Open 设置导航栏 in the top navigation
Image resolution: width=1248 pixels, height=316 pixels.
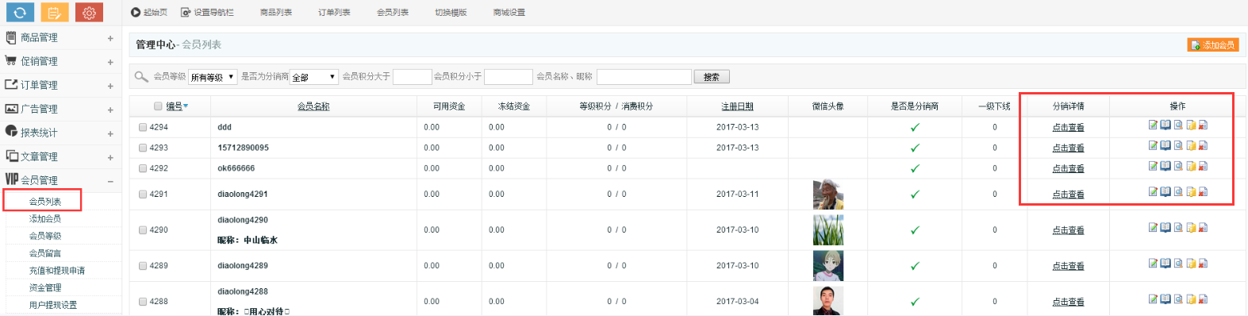tap(207, 13)
